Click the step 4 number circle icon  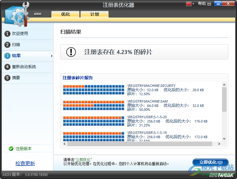pos(7,67)
